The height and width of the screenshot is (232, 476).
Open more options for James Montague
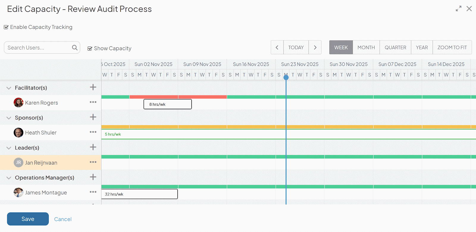pyautogui.click(x=93, y=192)
